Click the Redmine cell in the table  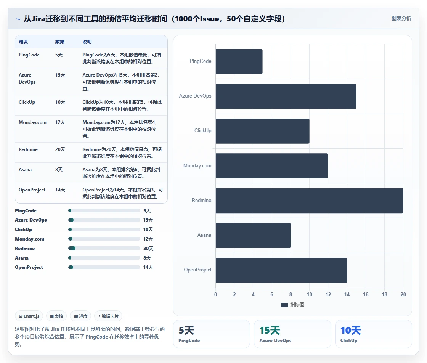click(x=28, y=149)
